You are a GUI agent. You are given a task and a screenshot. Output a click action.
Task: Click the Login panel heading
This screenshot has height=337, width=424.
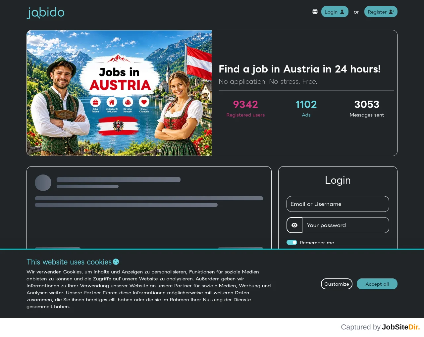pyautogui.click(x=338, y=180)
